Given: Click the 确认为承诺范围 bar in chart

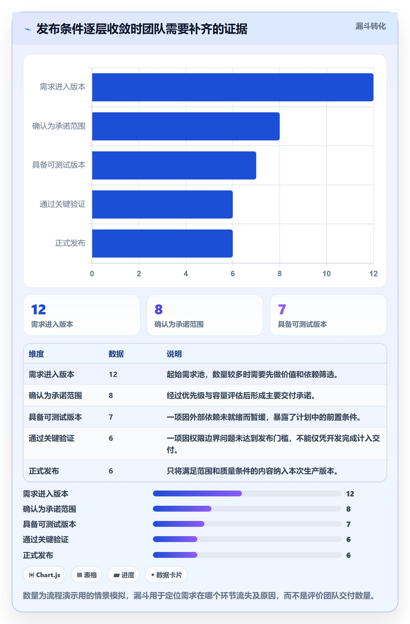Looking at the screenshot, I should click(186, 126).
